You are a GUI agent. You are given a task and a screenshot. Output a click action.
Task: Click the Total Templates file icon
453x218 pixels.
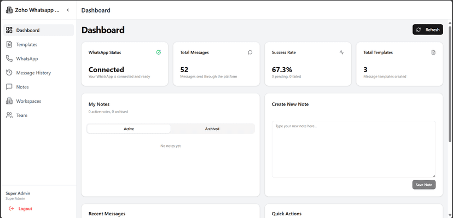[433, 52]
